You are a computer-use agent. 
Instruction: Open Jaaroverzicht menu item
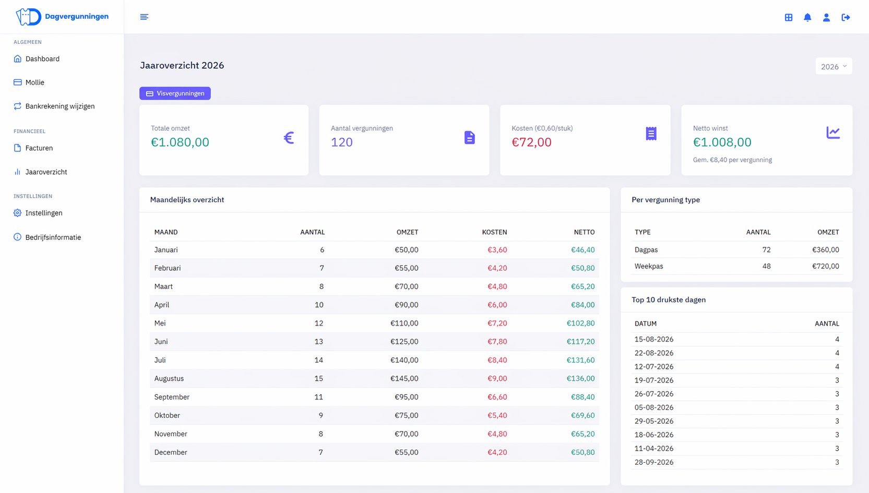(46, 172)
